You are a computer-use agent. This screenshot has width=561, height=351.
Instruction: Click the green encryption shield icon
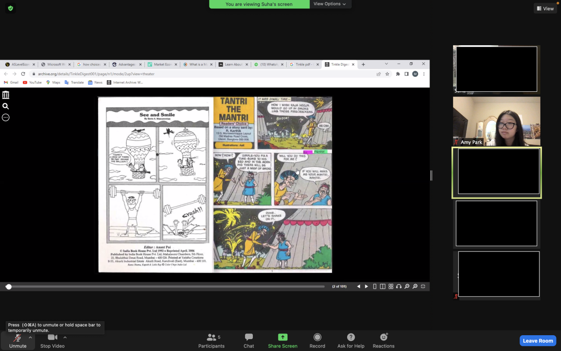(11, 8)
